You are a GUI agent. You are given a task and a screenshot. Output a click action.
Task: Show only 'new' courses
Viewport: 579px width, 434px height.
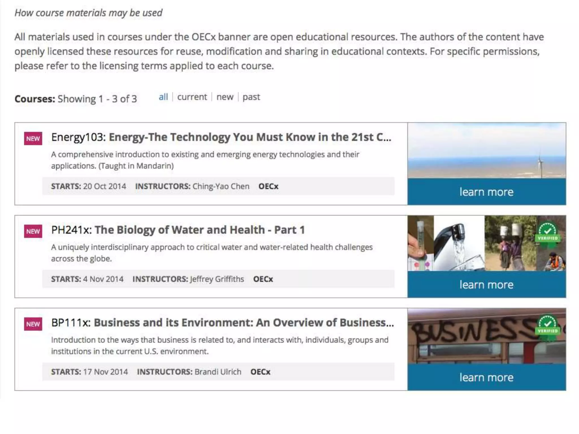pos(225,97)
